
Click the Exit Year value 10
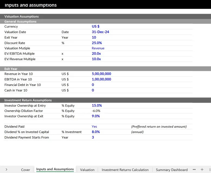(94, 38)
